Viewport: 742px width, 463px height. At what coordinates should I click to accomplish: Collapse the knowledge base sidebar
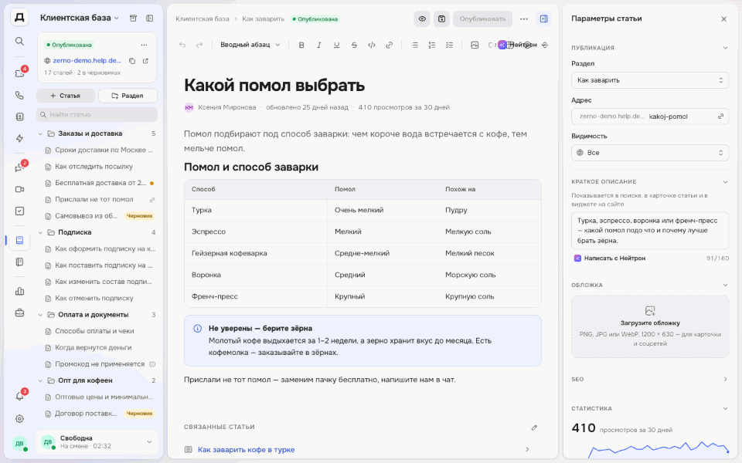pyautogui.click(x=149, y=18)
